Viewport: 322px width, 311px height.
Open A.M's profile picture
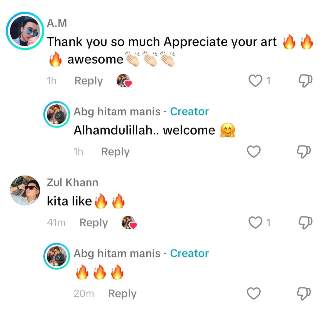click(x=25, y=31)
